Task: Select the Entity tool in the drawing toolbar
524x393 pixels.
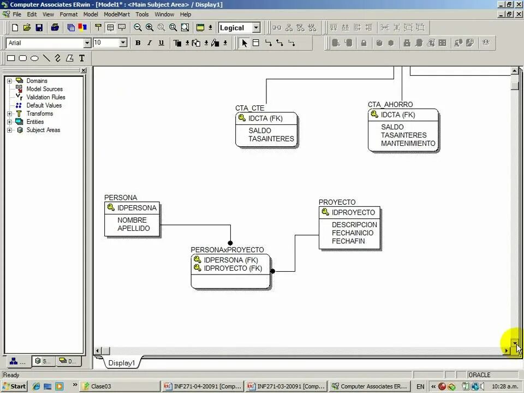Action: tap(255, 43)
